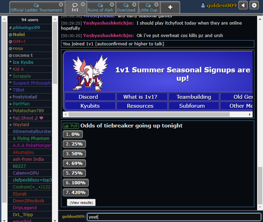Open the Old Gens link
The width and height of the screenshot is (263, 222).
point(237,97)
